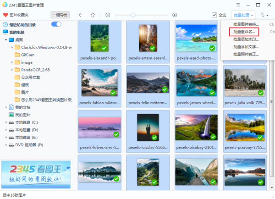Click the 2345看图王 advertisement banner

[x=36, y=174]
